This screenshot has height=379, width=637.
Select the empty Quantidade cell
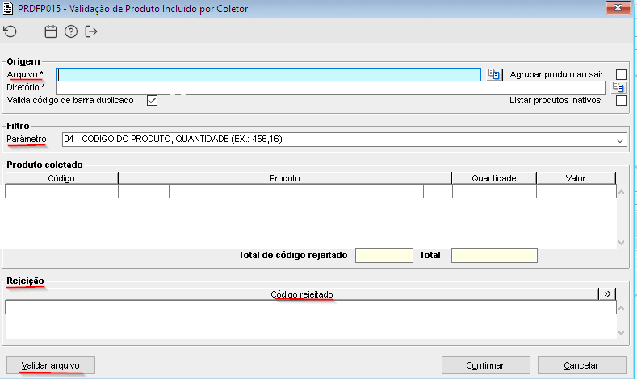pos(494,191)
